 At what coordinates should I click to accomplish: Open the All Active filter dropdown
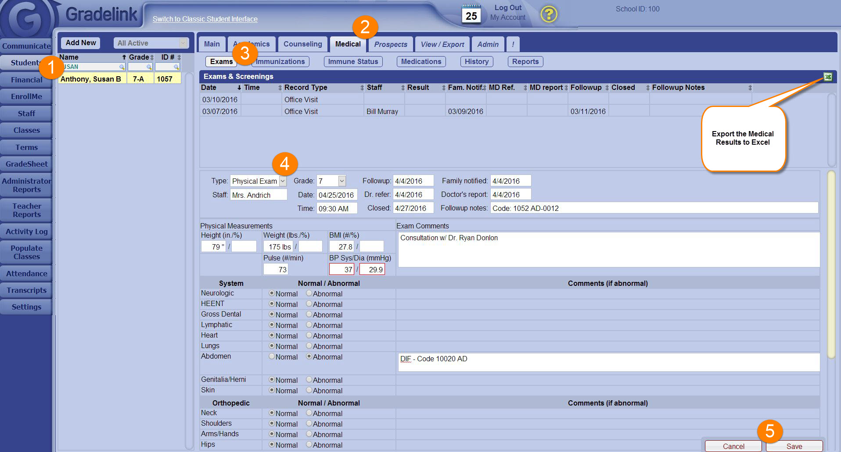coord(183,43)
